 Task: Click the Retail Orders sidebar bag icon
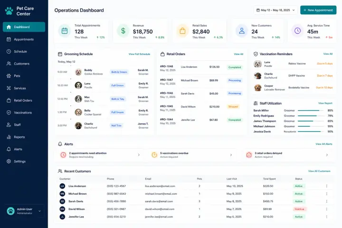pos(9,100)
